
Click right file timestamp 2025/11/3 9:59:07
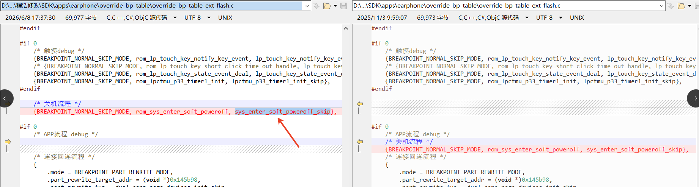point(382,18)
